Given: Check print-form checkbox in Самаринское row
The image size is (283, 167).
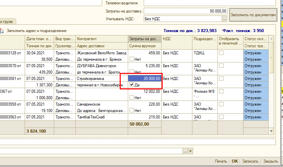Looking at the screenshot, I should 221,104.
